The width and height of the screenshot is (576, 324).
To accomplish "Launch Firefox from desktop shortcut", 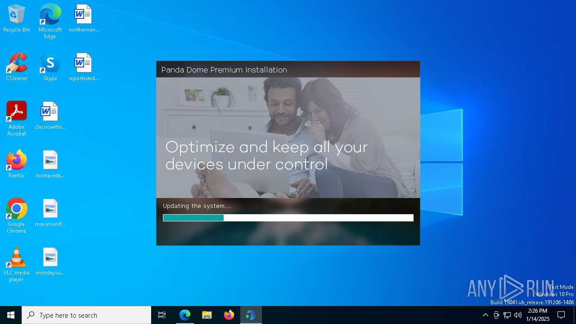I will (x=17, y=165).
